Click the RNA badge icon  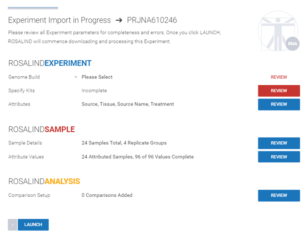pyautogui.click(x=292, y=43)
